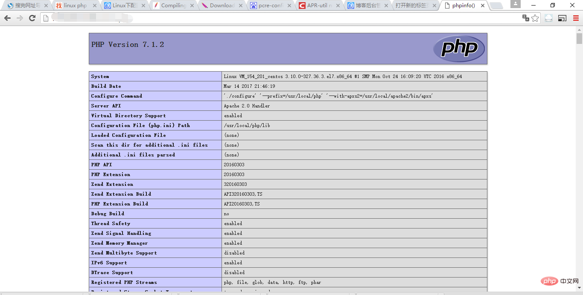Click the cast screen icon in toolbar
This screenshot has width=583, height=295.
pyautogui.click(x=563, y=18)
